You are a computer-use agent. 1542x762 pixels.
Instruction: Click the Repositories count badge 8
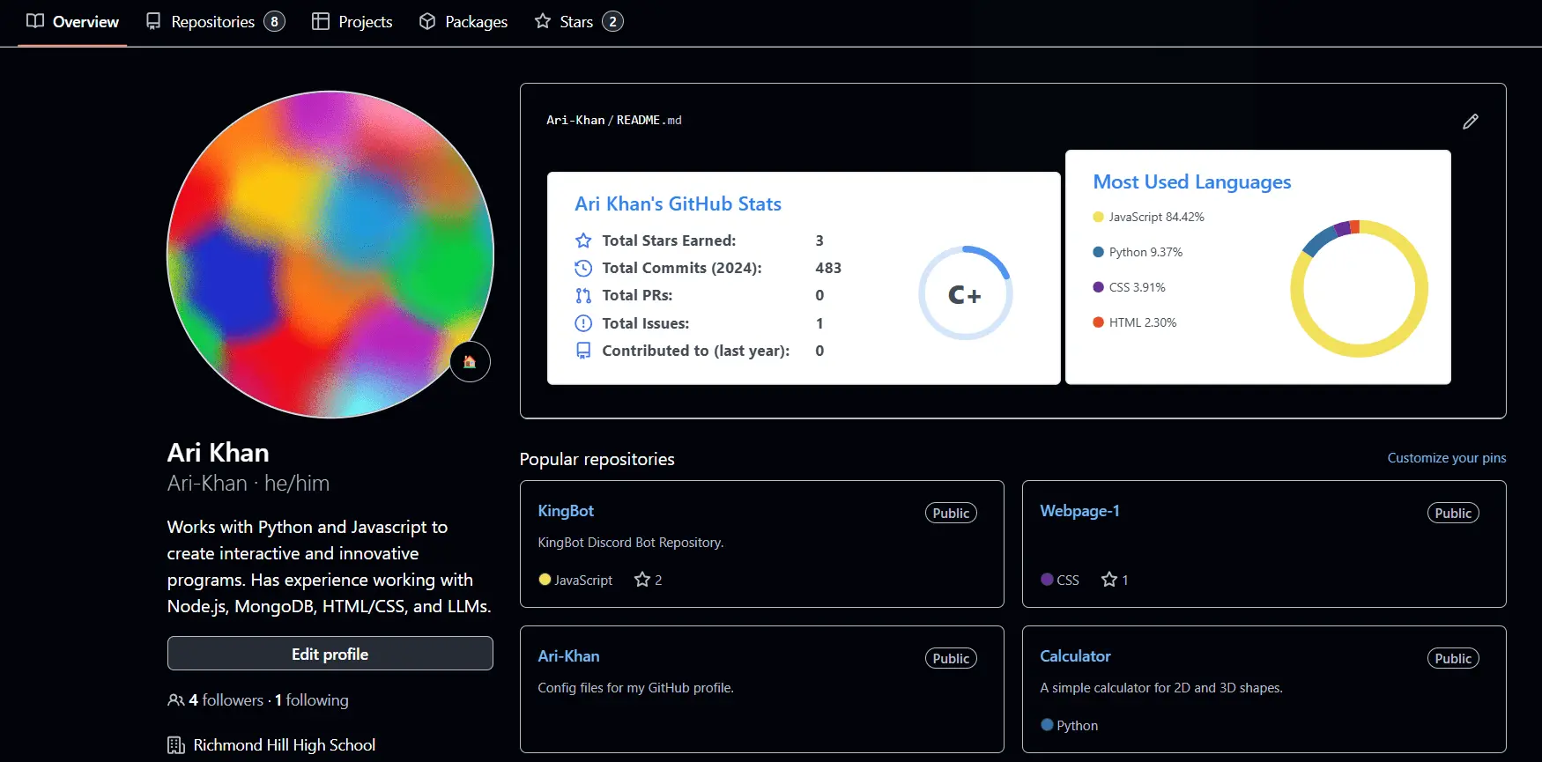click(275, 21)
